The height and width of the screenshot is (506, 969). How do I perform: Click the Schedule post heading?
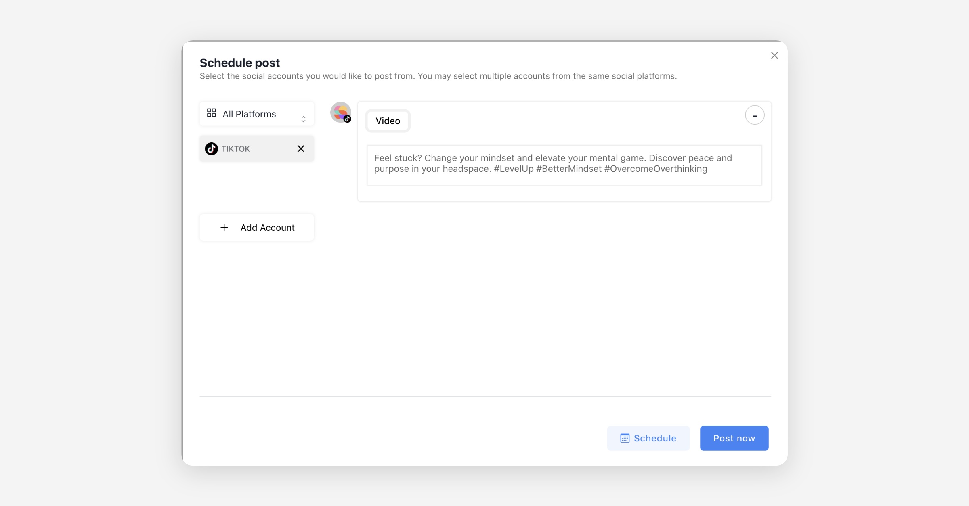point(239,63)
